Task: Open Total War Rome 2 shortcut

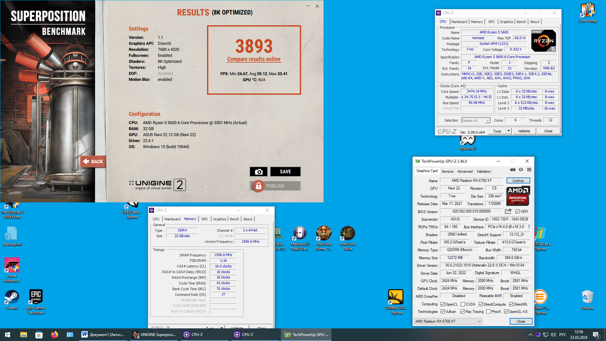Action: (324, 239)
